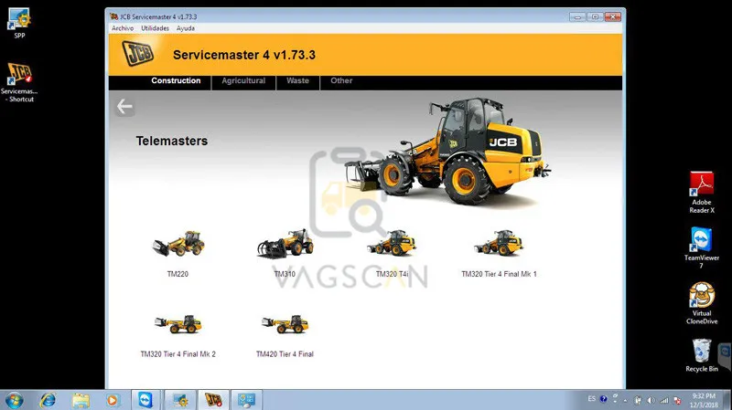The height and width of the screenshot is (410, 732).
Task: Select the TM320 Tier 4 Final Mk 2 image
Action: coord(178,324)
